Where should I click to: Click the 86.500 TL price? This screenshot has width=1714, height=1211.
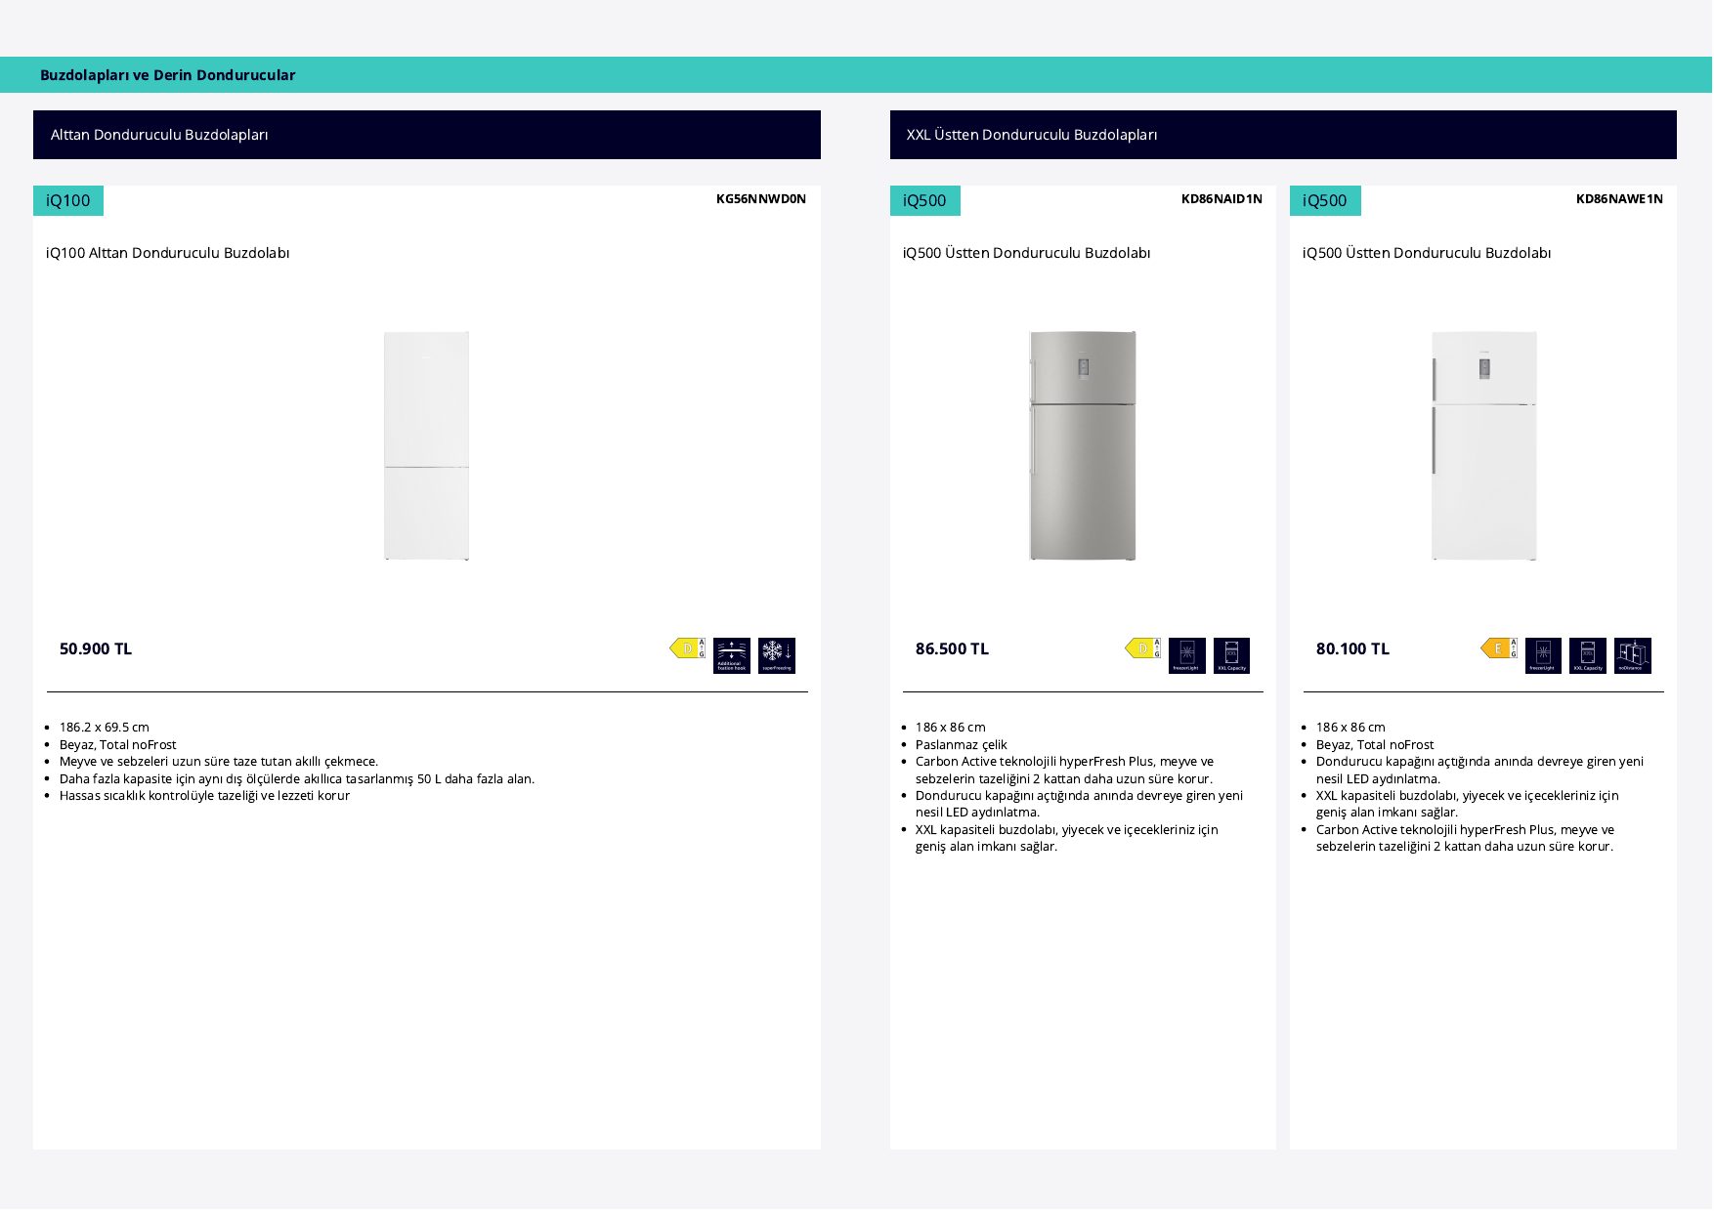952,649
